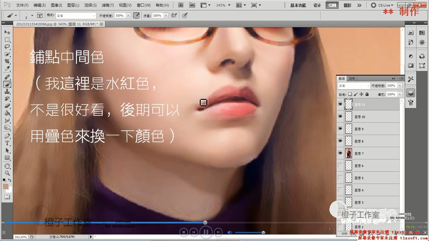Select the Quick Selection tool
The width and height of the screenshot is (429, 241).
[x=7, y=54]
